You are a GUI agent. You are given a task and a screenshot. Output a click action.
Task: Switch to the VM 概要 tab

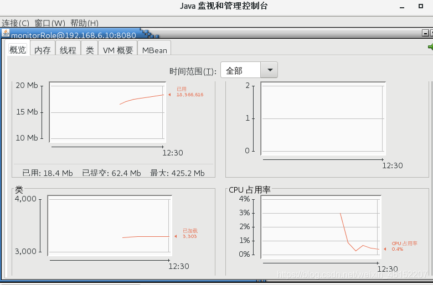(x=118, y=50)
